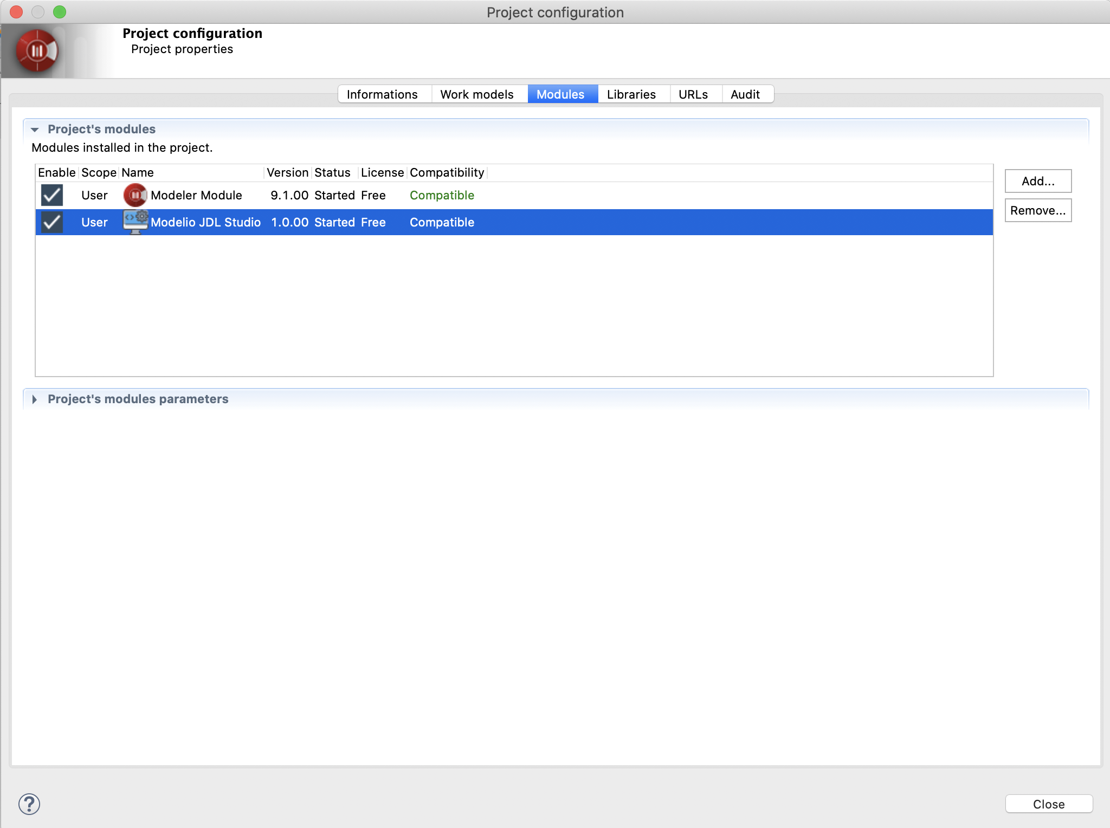Select the Modules tab

pos(563,94)
